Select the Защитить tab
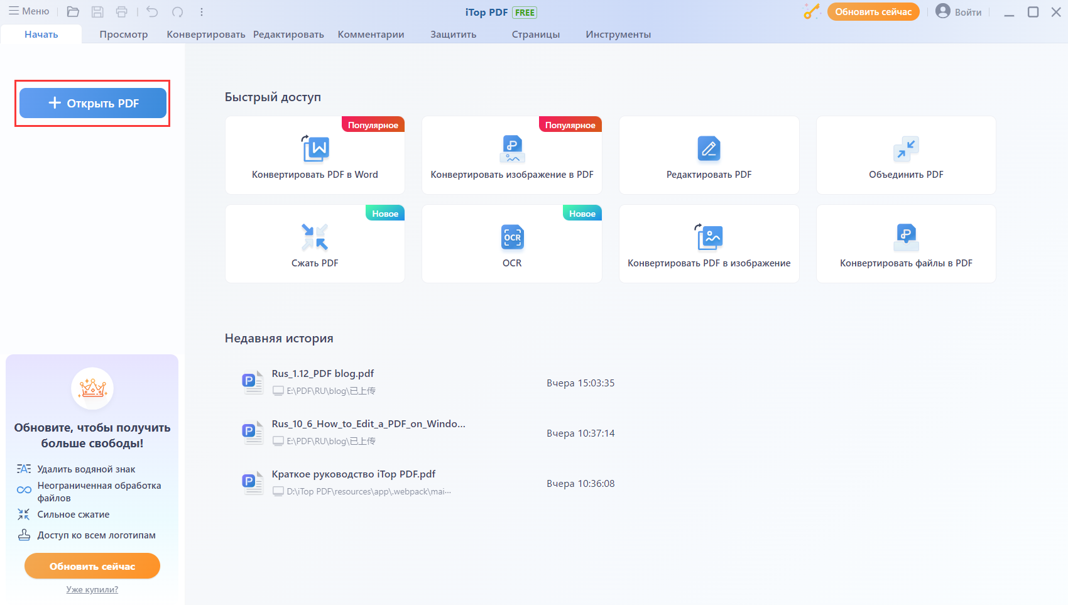The image size is (1068, 605). tap(454, 35)
